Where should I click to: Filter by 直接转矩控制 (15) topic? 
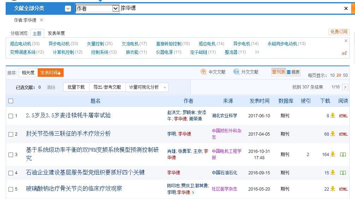pyautogui.click(x=173, y=44)
